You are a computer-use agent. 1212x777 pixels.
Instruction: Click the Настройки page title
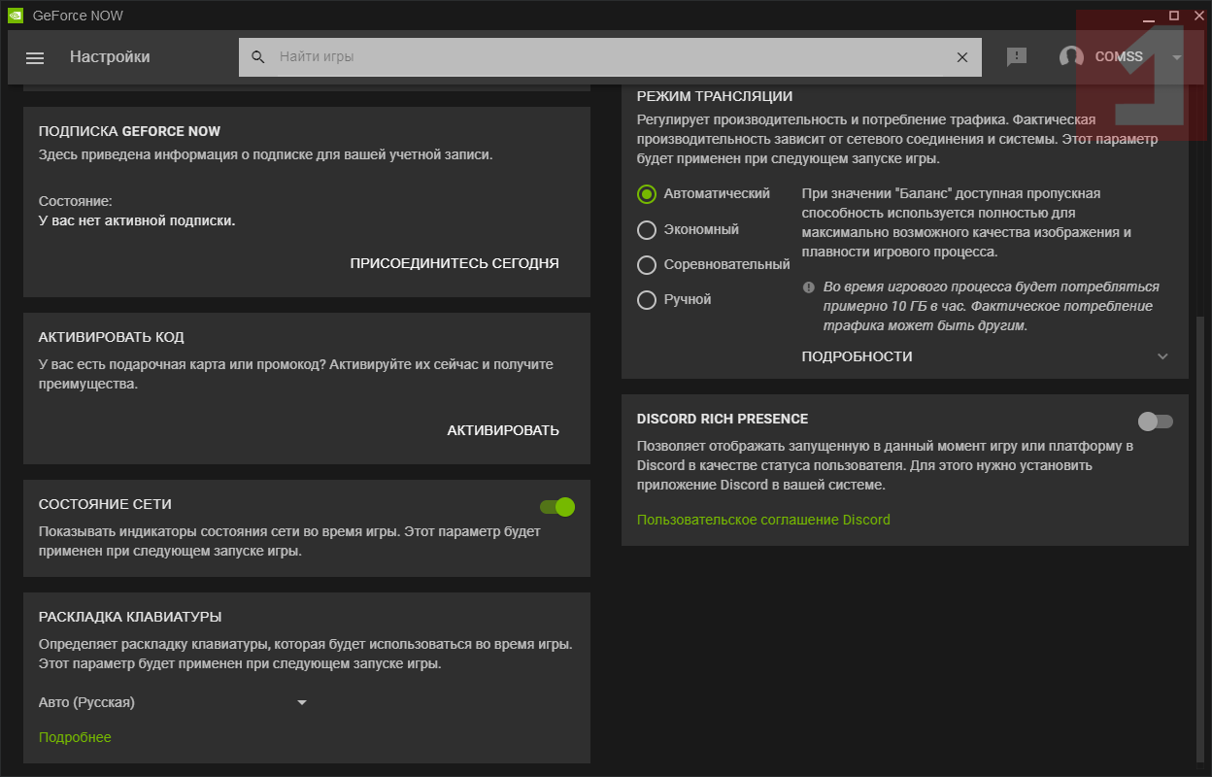(x=110, y=57)
